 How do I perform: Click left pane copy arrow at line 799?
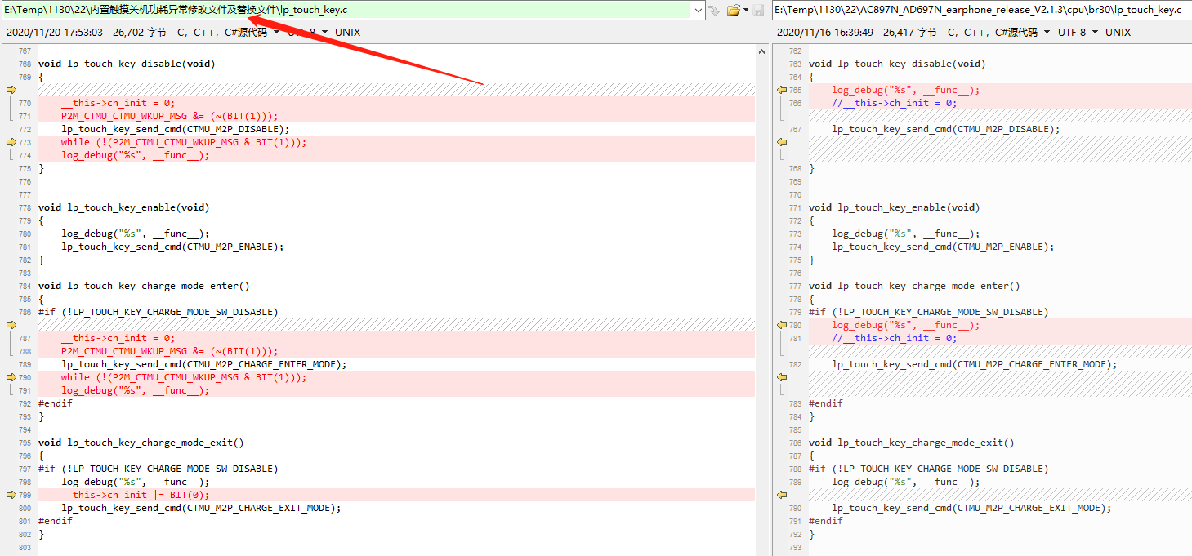click(11, 495)
